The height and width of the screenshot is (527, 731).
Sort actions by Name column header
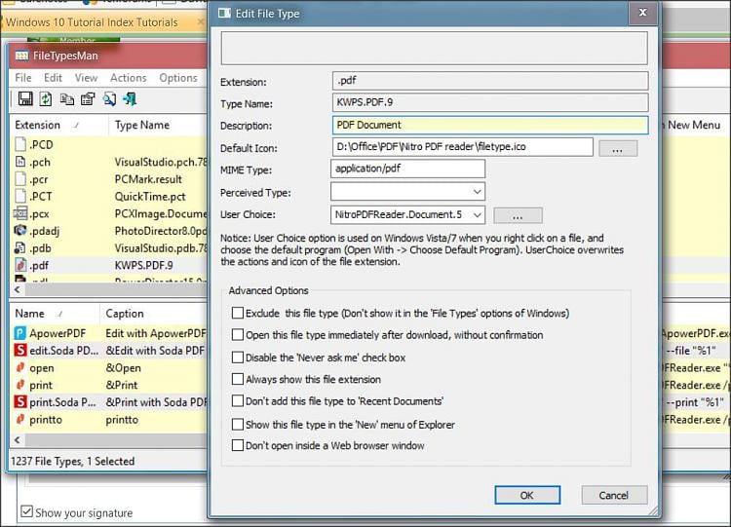pos(54,313)
